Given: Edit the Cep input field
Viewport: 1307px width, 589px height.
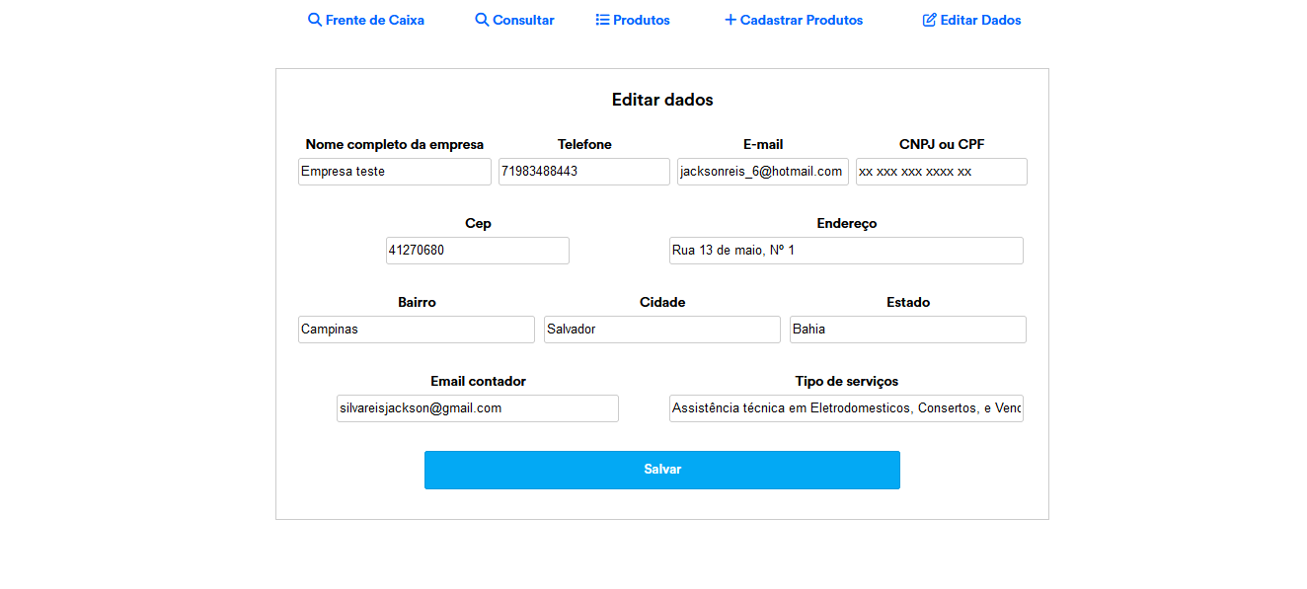Looking at the screenshot, I should click(x=477, y=251).
